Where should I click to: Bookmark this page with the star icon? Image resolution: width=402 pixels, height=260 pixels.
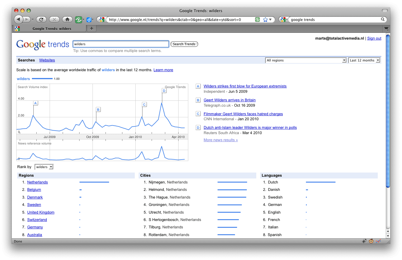265,19
